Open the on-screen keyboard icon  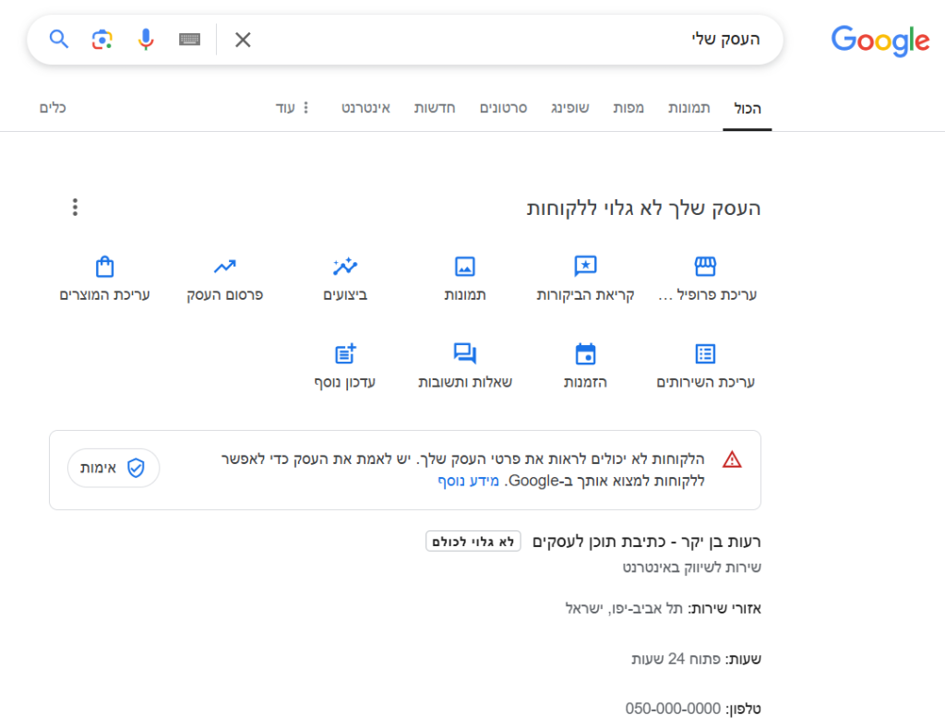pyautogui.click(x=189, y=40)
